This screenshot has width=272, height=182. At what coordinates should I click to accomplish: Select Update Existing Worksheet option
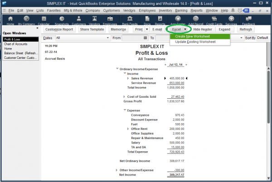click(200, 42)
